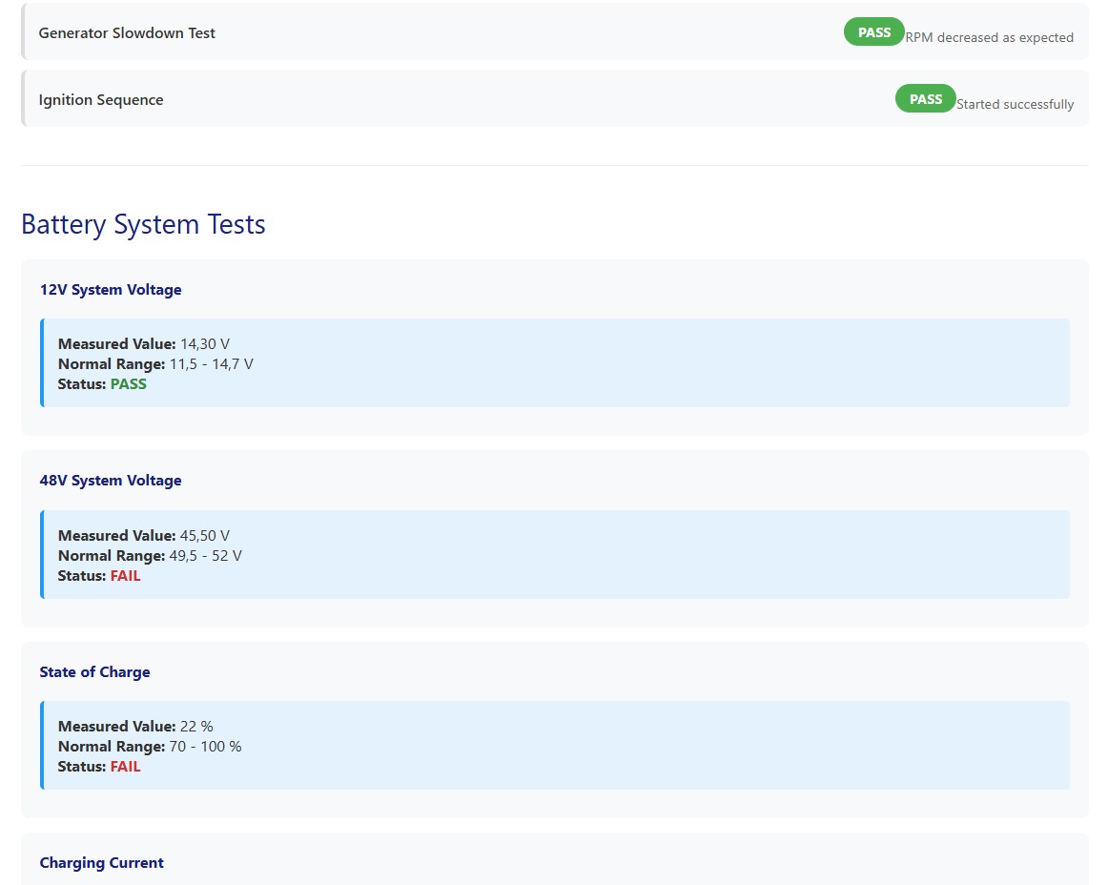The width and height of the screenshot is (1108, 885).
Task: Click the 'RPM decreased as expected' note
Action: pos(989,38)
